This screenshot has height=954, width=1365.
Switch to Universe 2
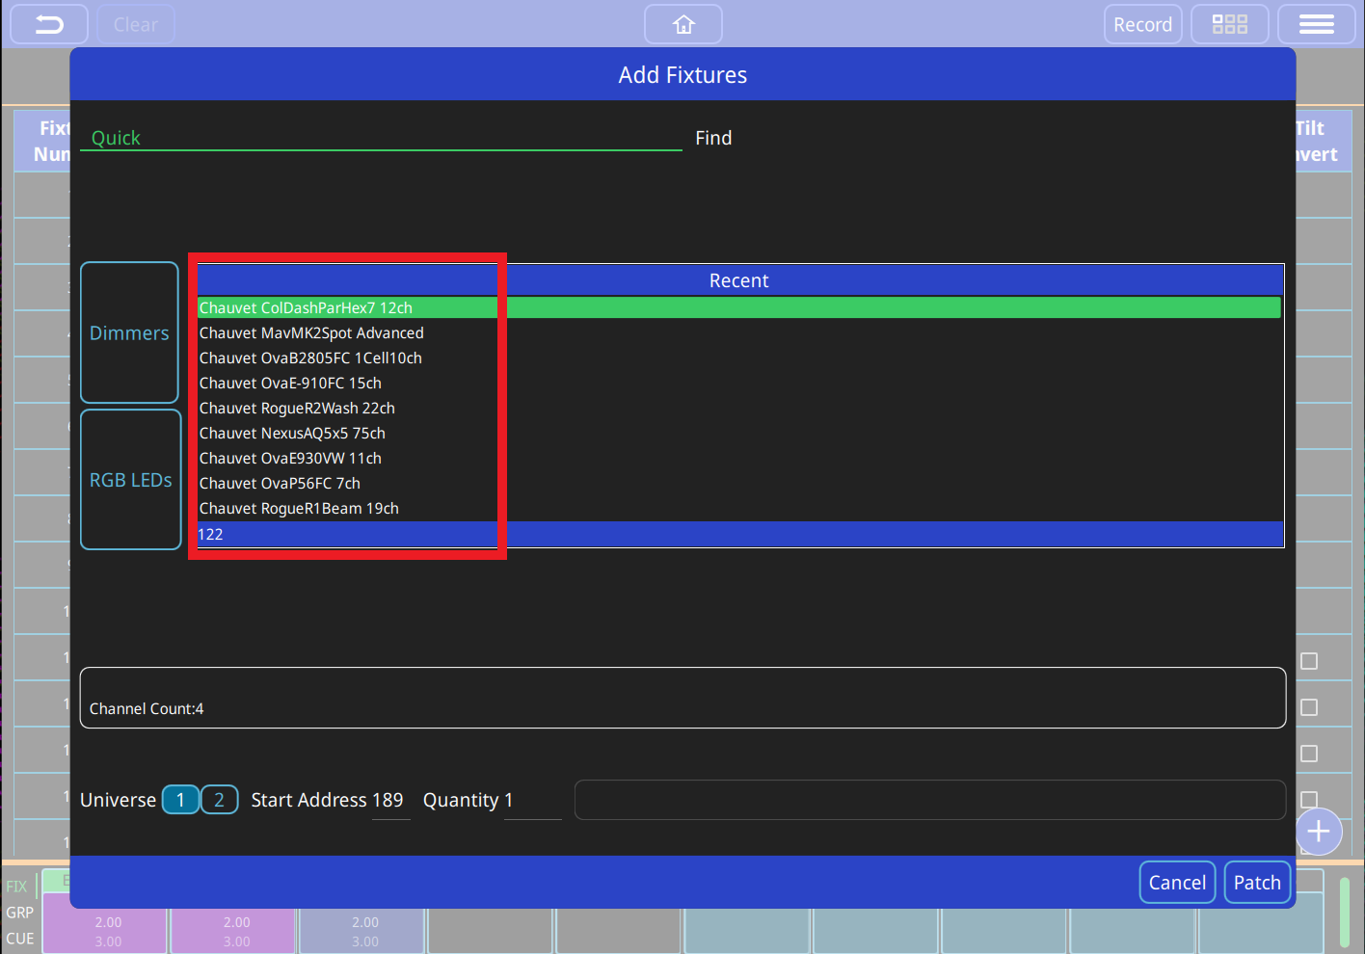click(x=220, y=800)
